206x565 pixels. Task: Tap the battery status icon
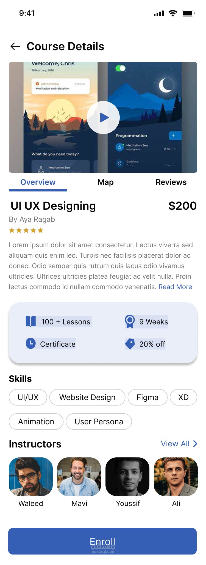[x=188, y=13]
